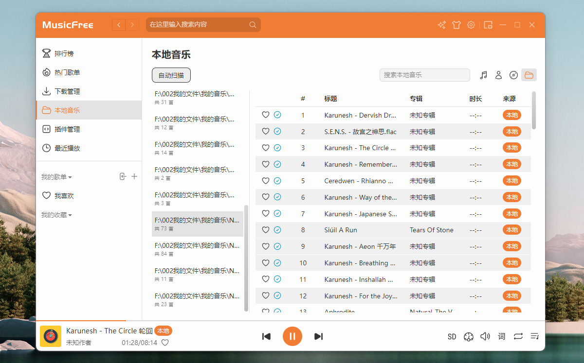The width and height of the screenshot is (584, 363).
Task: Open the play queue list icon
Action: 534,336
